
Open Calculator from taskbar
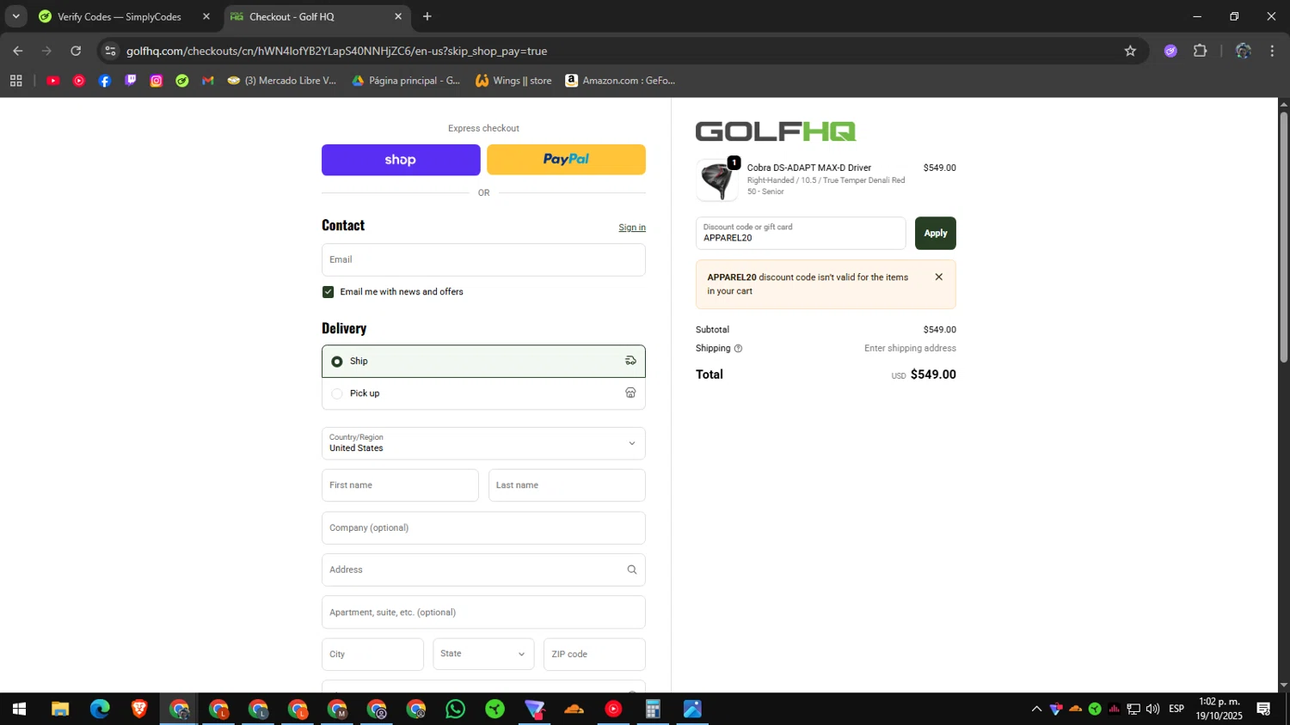point(653,710)
